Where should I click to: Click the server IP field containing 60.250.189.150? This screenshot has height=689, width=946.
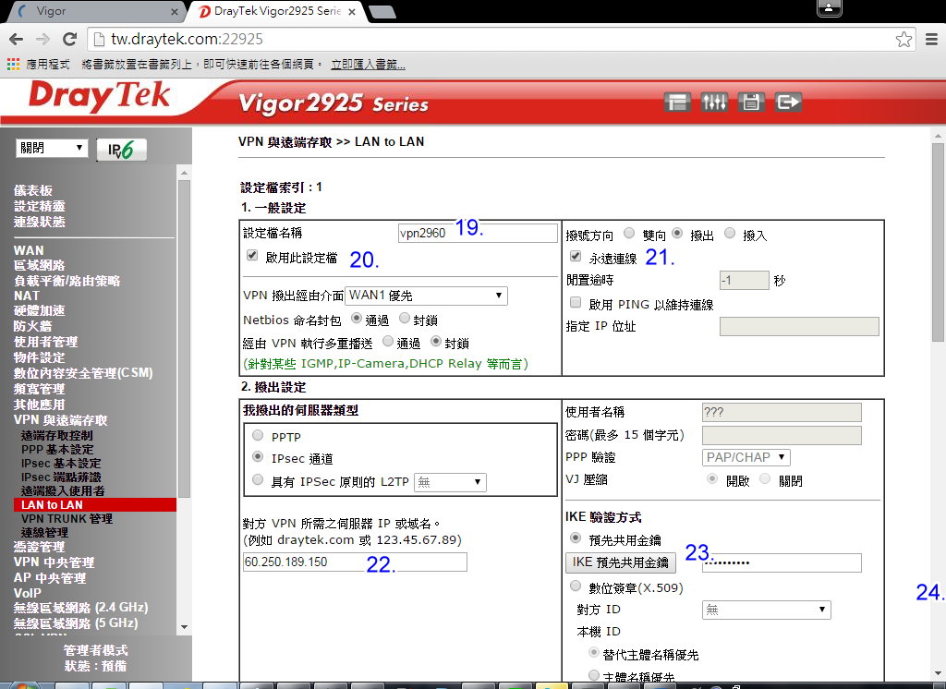click(x=355, y=562)
